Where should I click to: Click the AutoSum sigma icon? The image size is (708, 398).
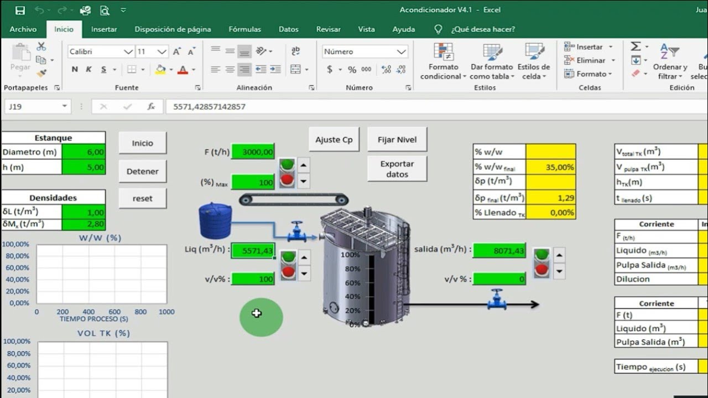[x=636, y=47]
